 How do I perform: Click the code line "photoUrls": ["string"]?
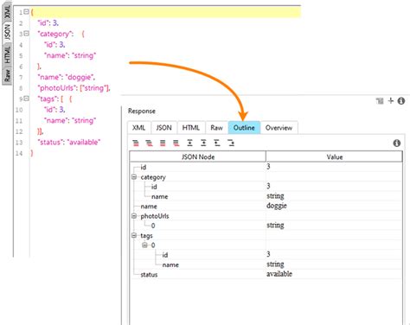74,88
